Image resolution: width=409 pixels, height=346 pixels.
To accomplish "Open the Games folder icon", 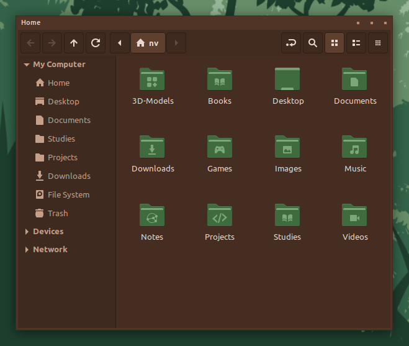I will click(220, 147).
